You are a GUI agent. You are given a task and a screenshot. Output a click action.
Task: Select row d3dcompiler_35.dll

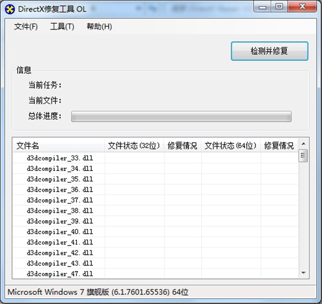click(x=156, y=179)
